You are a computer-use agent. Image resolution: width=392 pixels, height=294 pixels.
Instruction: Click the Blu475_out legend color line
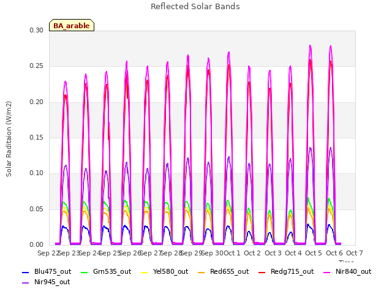26,273
